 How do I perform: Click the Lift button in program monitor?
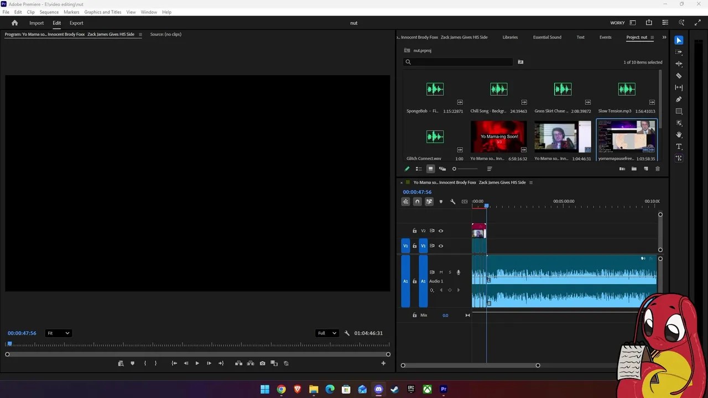[238, 363]
